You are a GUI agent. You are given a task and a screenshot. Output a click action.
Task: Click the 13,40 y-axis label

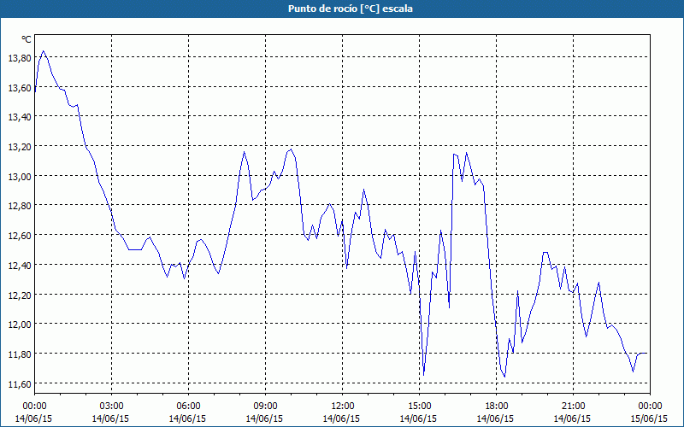(20, 118)
